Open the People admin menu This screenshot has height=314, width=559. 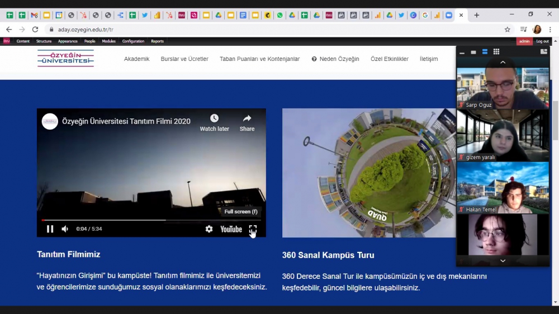coord(89,41)
